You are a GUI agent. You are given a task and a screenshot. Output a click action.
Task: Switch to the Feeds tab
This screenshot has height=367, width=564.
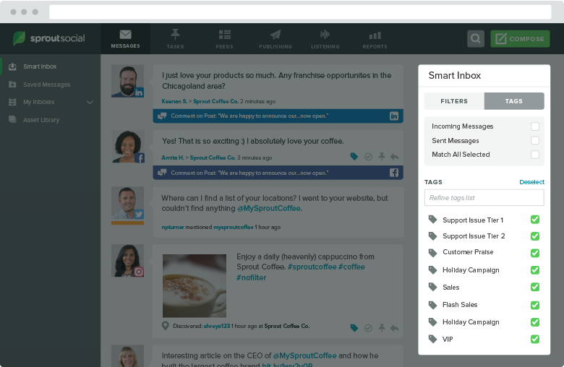224,39
